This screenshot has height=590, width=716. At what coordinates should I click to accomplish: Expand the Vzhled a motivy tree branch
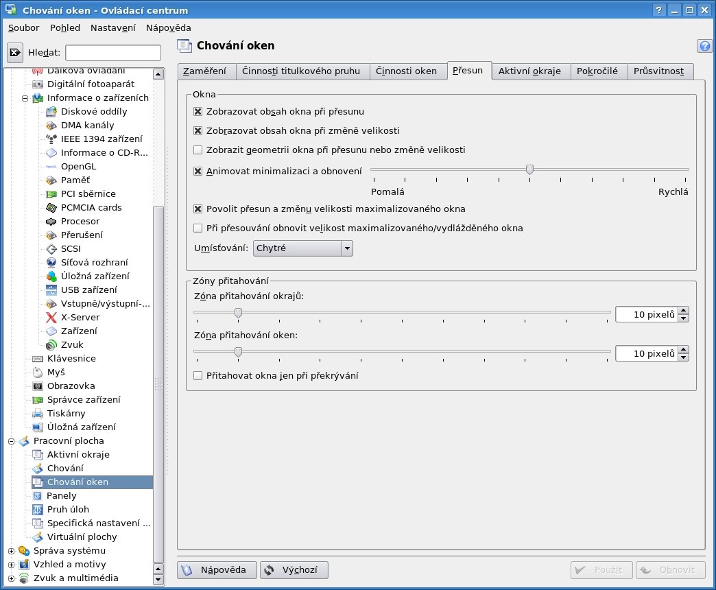tap(12, 565)
